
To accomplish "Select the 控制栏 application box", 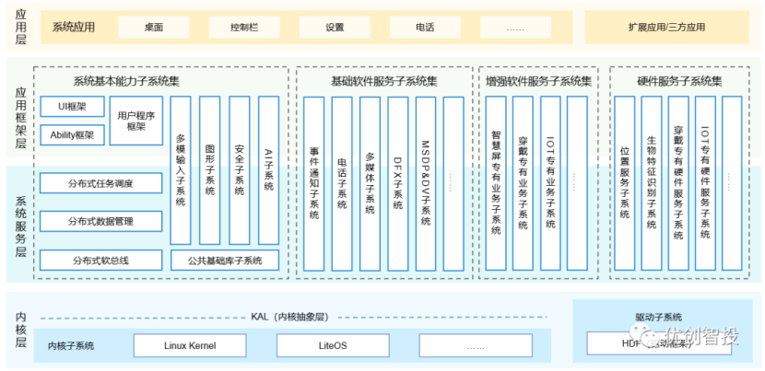I will 244,28.
